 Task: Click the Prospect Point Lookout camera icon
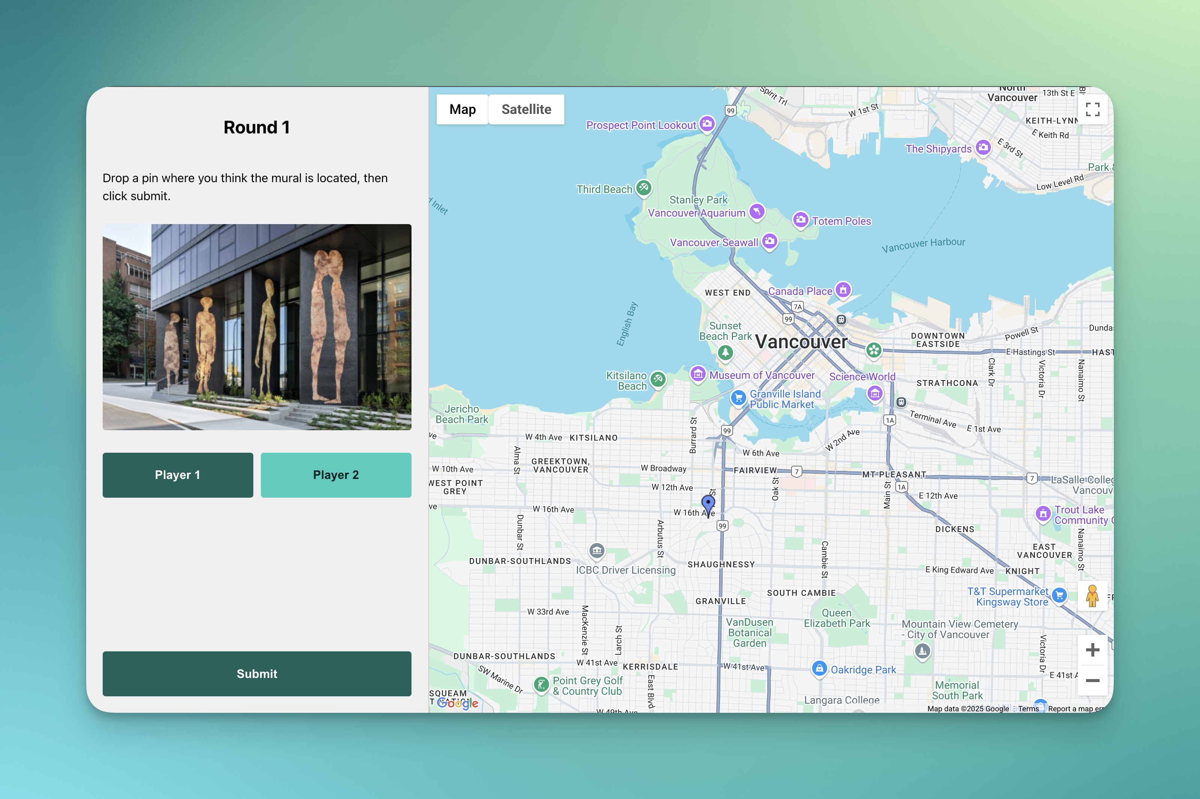tap(707, 123)
